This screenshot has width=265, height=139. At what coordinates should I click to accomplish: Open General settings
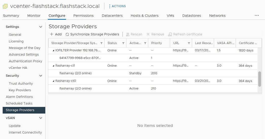click(x=15, y=34)
